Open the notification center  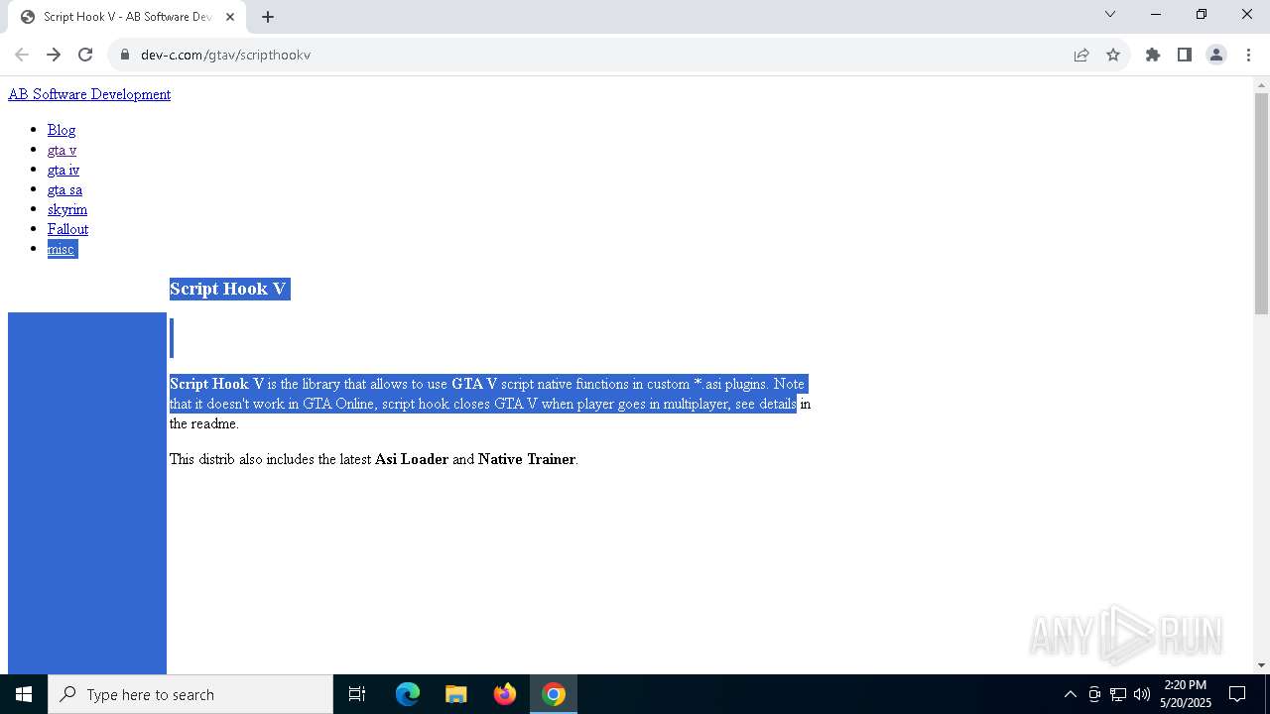1237,694
